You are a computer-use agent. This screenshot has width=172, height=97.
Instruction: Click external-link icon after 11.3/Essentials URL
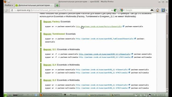[129, 85]
